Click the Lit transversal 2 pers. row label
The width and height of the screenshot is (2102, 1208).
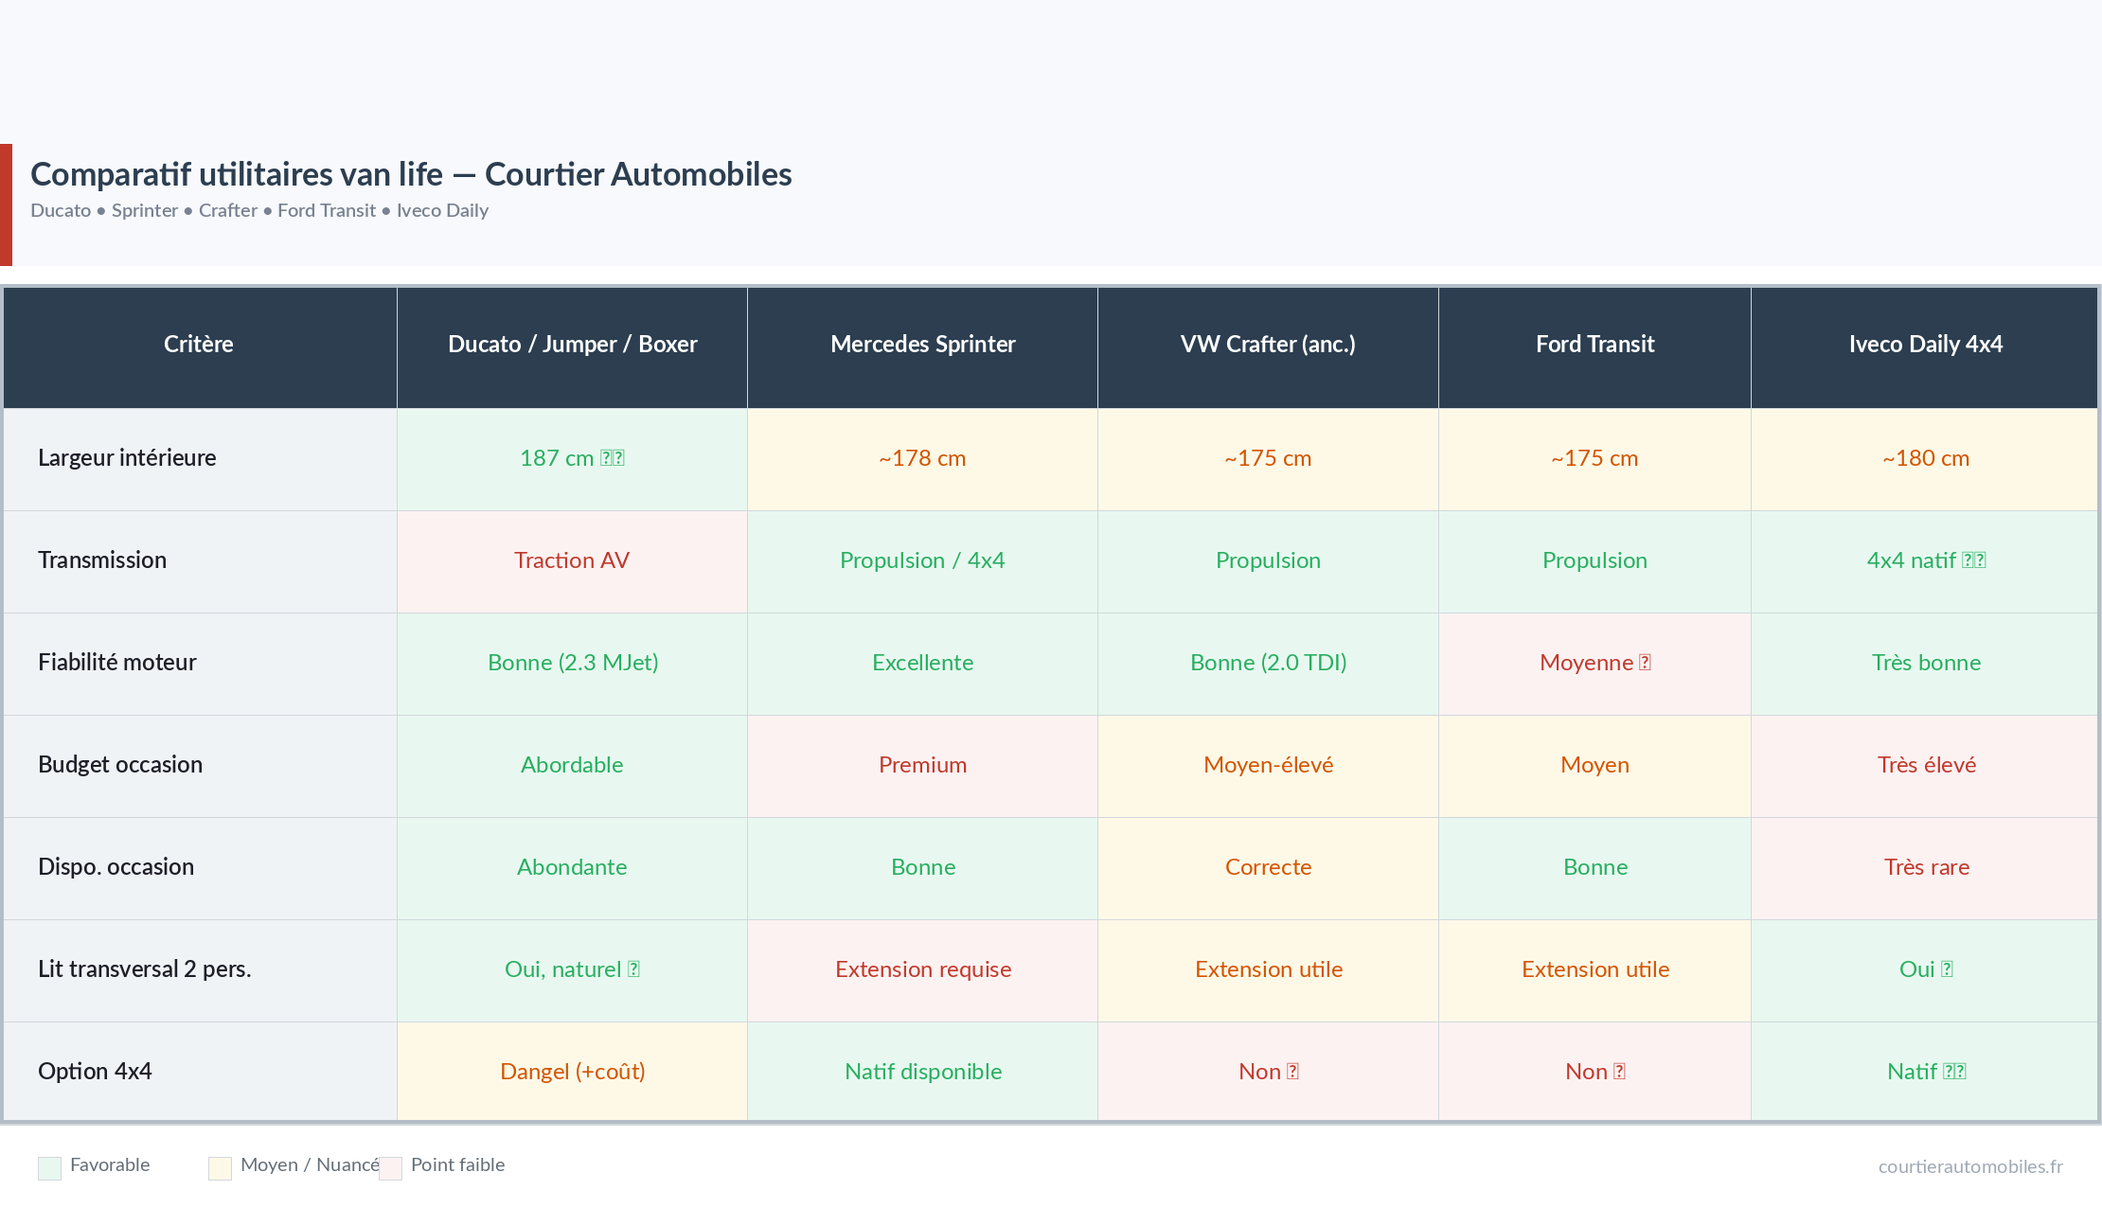click(x=145, y=969)
